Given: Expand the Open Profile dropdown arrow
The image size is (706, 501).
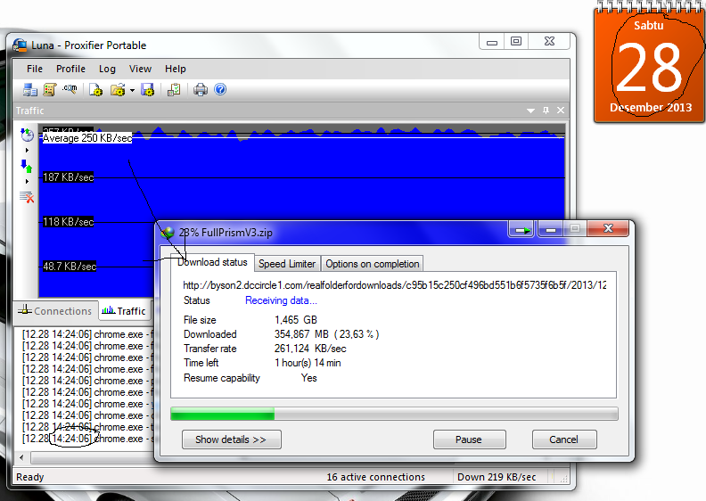Looking at the screenshot, I should pos(132,90).
